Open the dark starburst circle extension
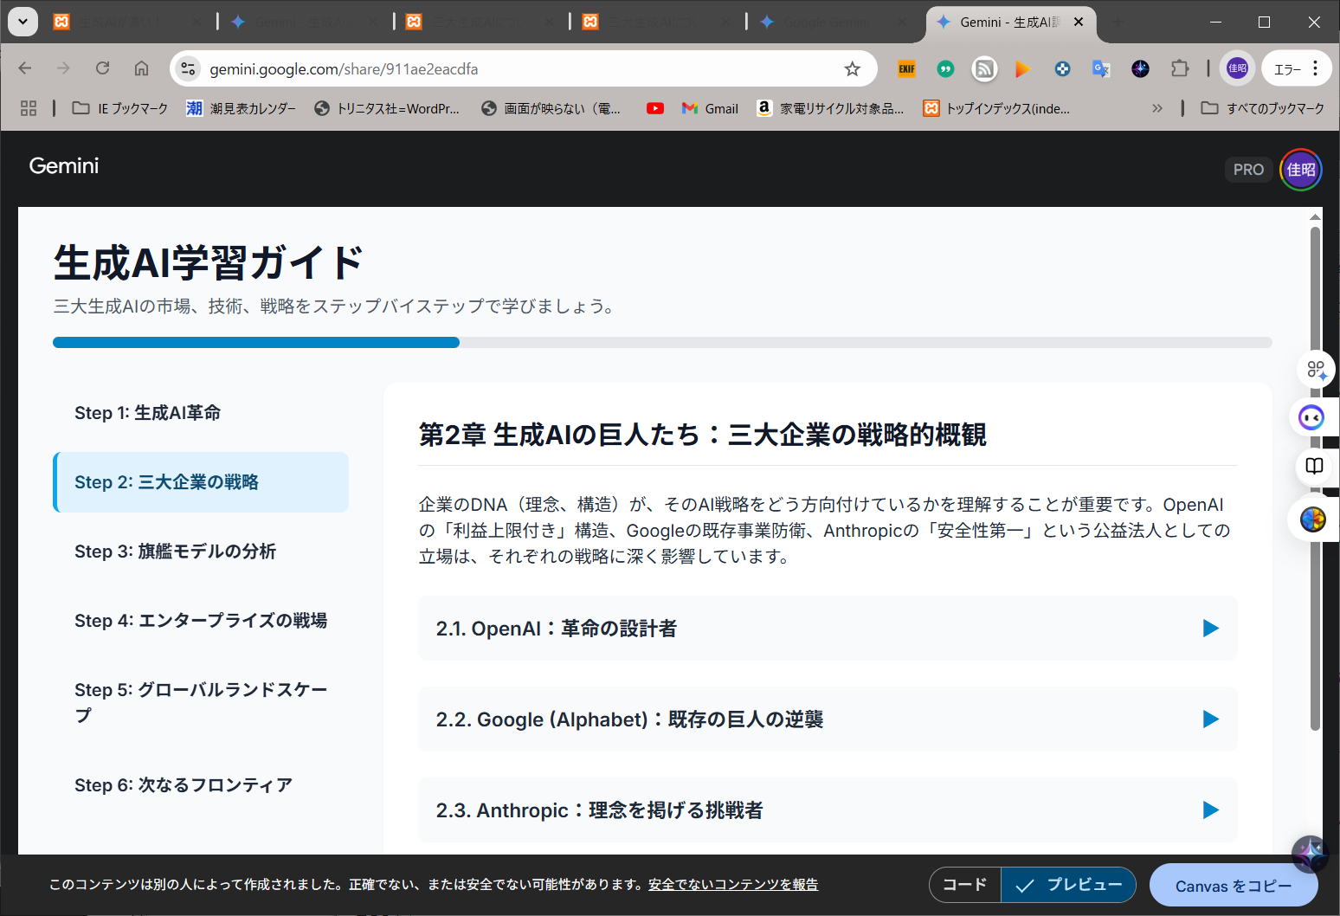 [x=1140, y=68]
